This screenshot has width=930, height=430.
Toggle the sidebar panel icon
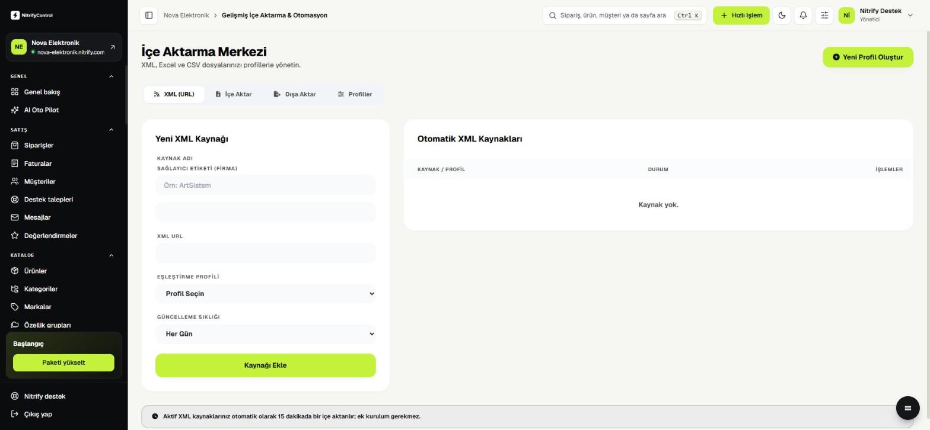coord(149,15)
